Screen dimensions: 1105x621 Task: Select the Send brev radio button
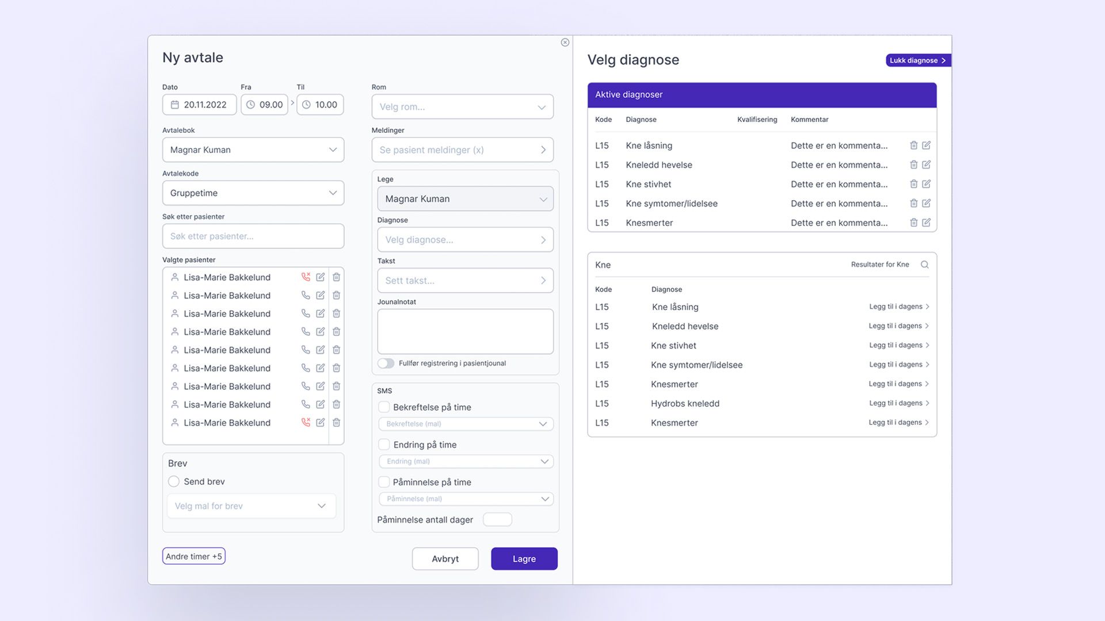pyautogui.click(x=174, y=481)
